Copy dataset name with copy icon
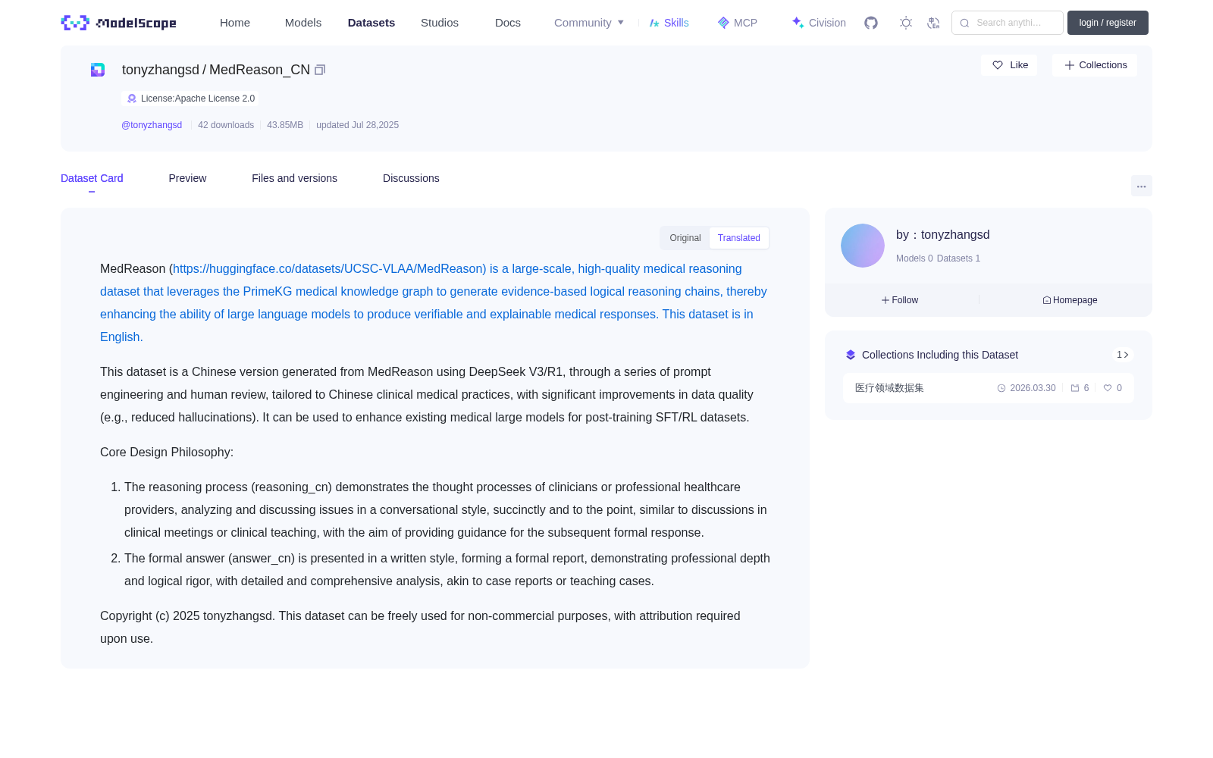 [x=320, y=70]
